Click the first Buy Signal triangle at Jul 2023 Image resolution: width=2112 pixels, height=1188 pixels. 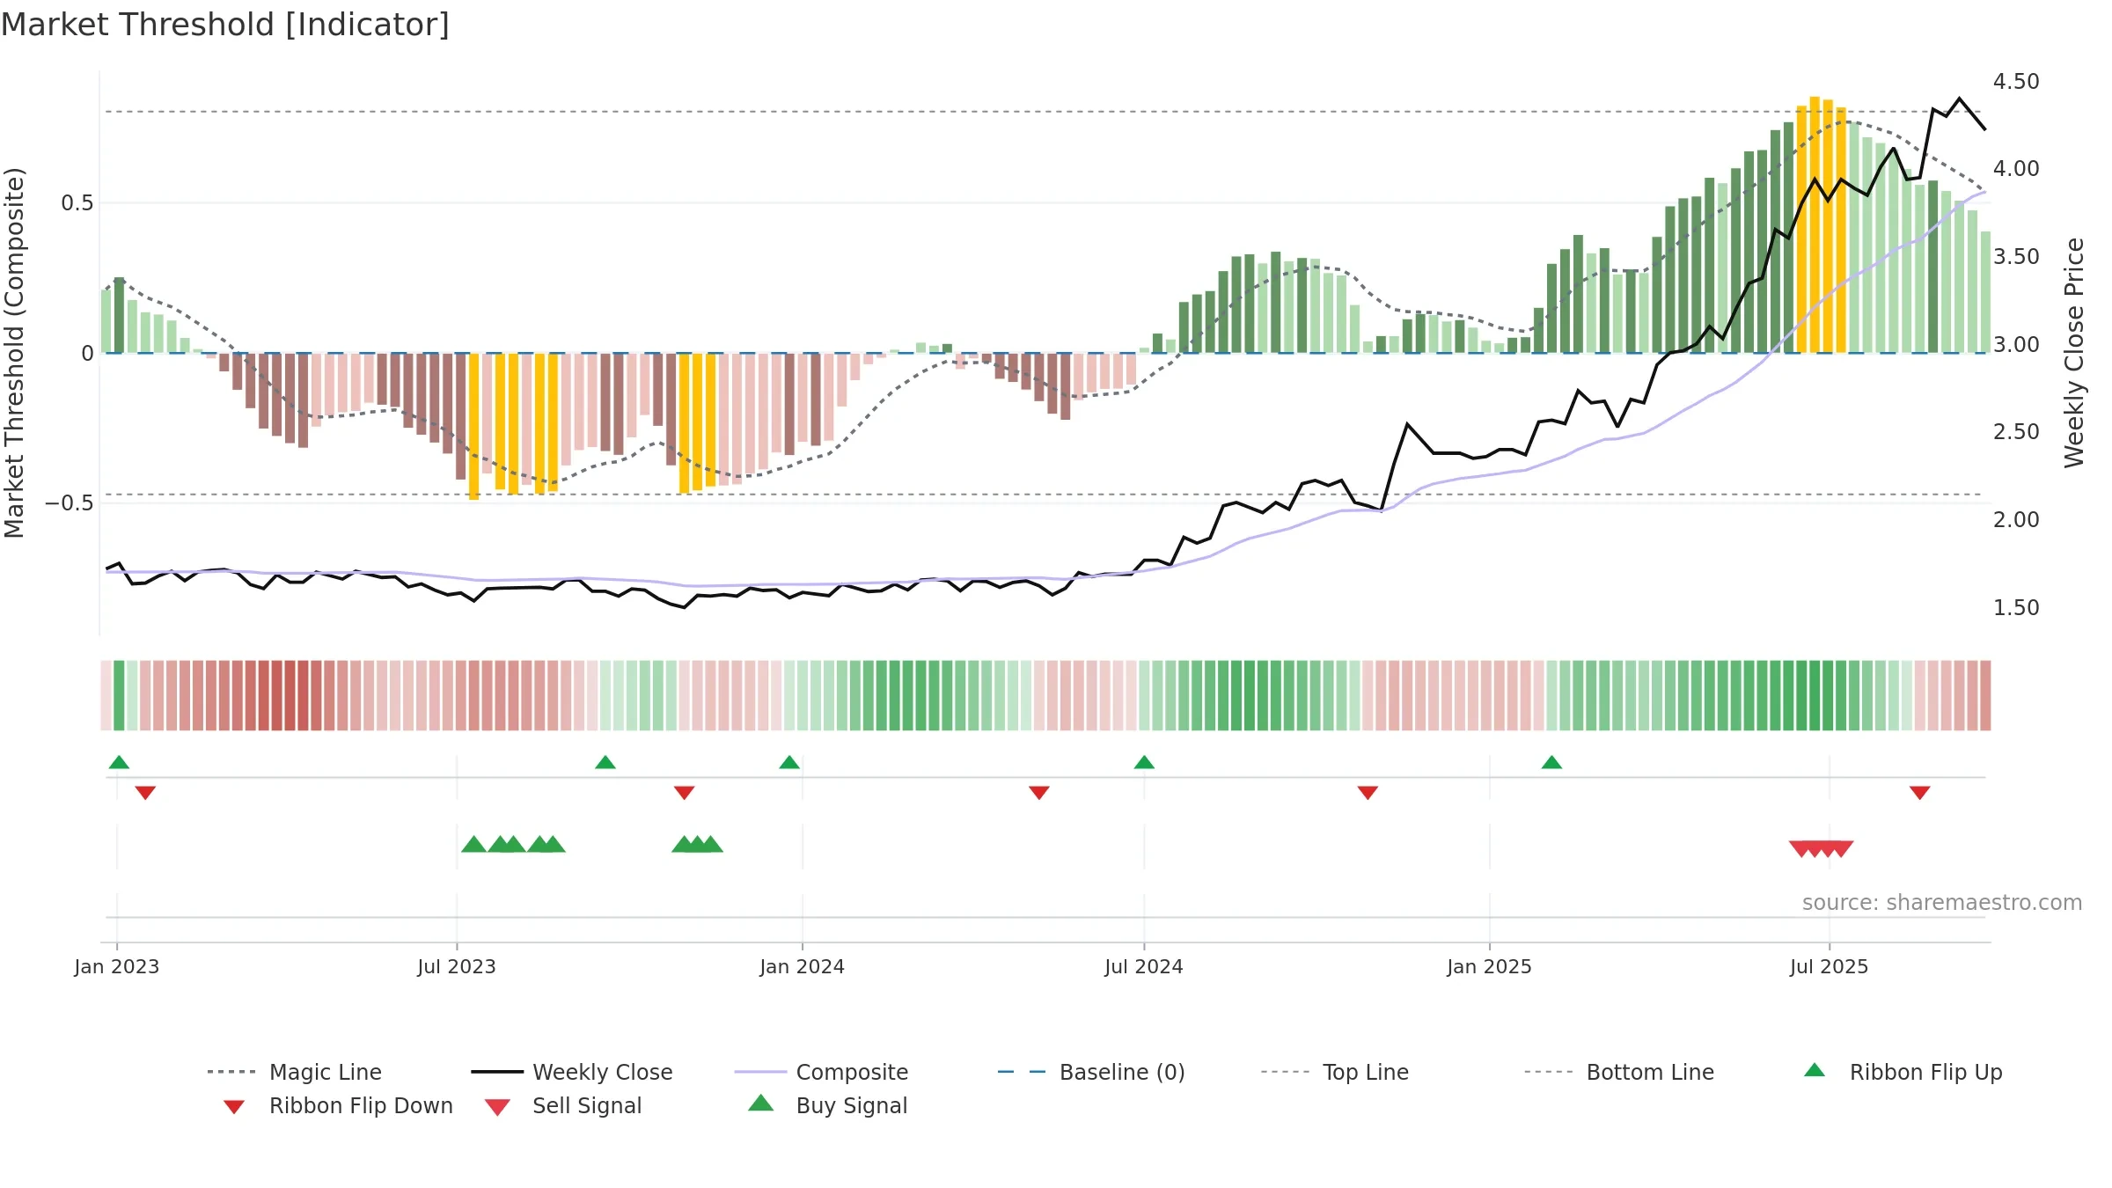473,844
